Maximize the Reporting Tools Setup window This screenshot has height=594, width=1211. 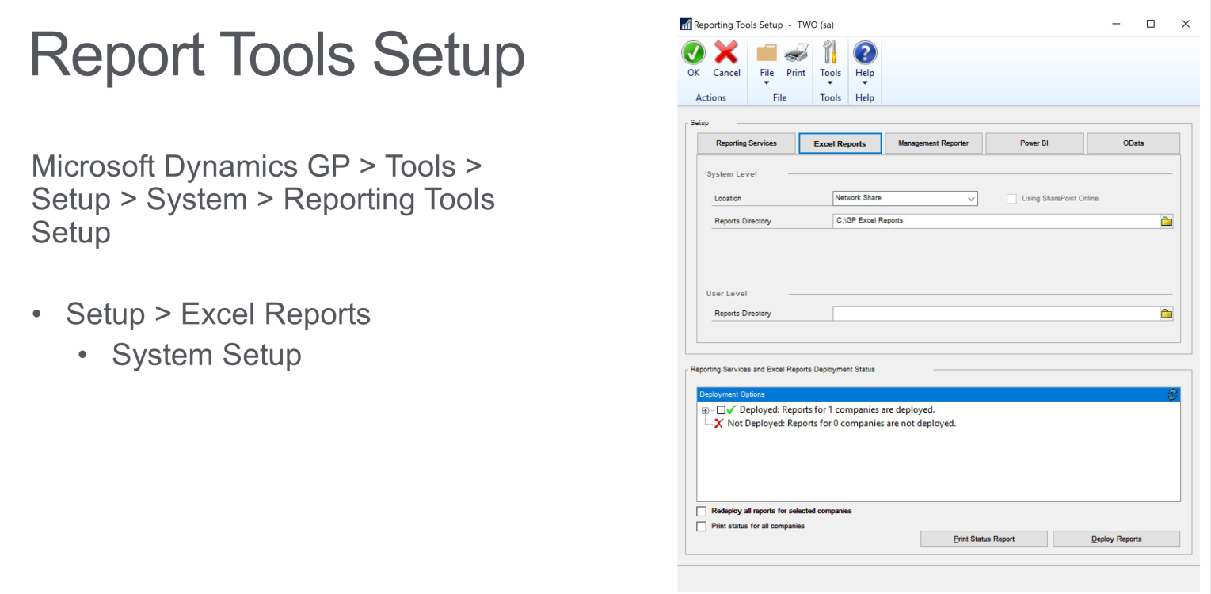[1151, 25]
